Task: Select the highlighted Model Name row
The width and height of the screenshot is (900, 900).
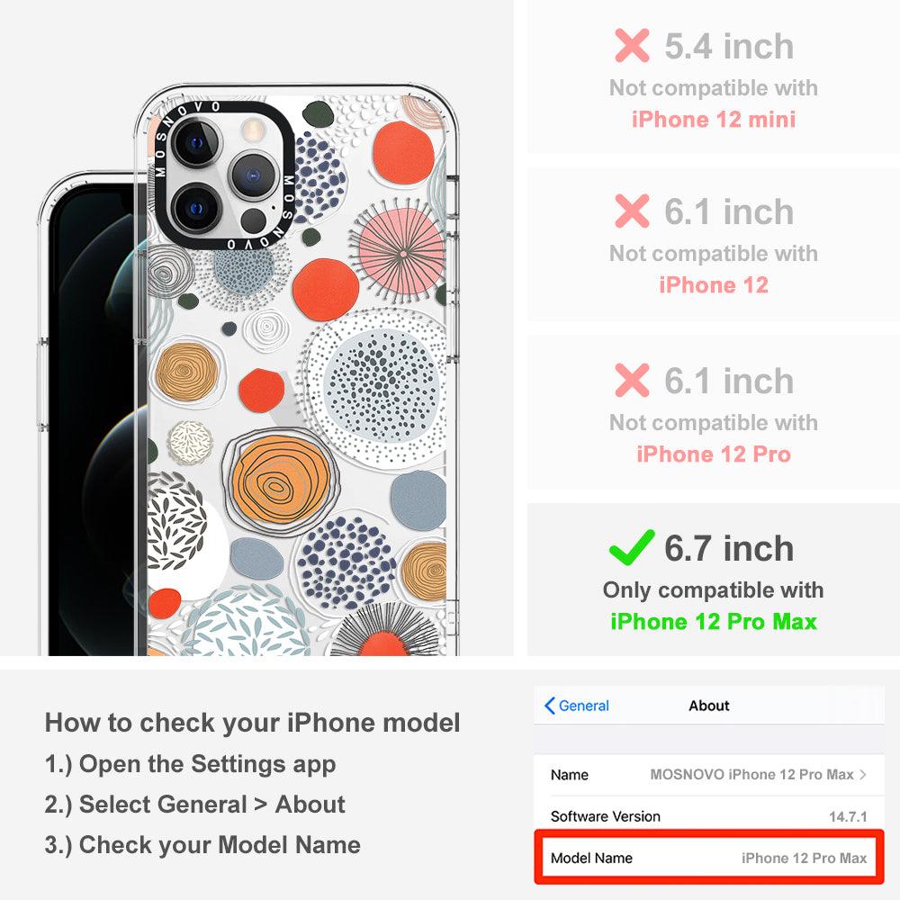Action: click(709, 858)
